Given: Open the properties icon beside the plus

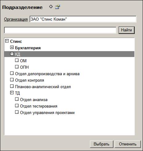Looking at the screenshot, I should (x=58, y=7).
